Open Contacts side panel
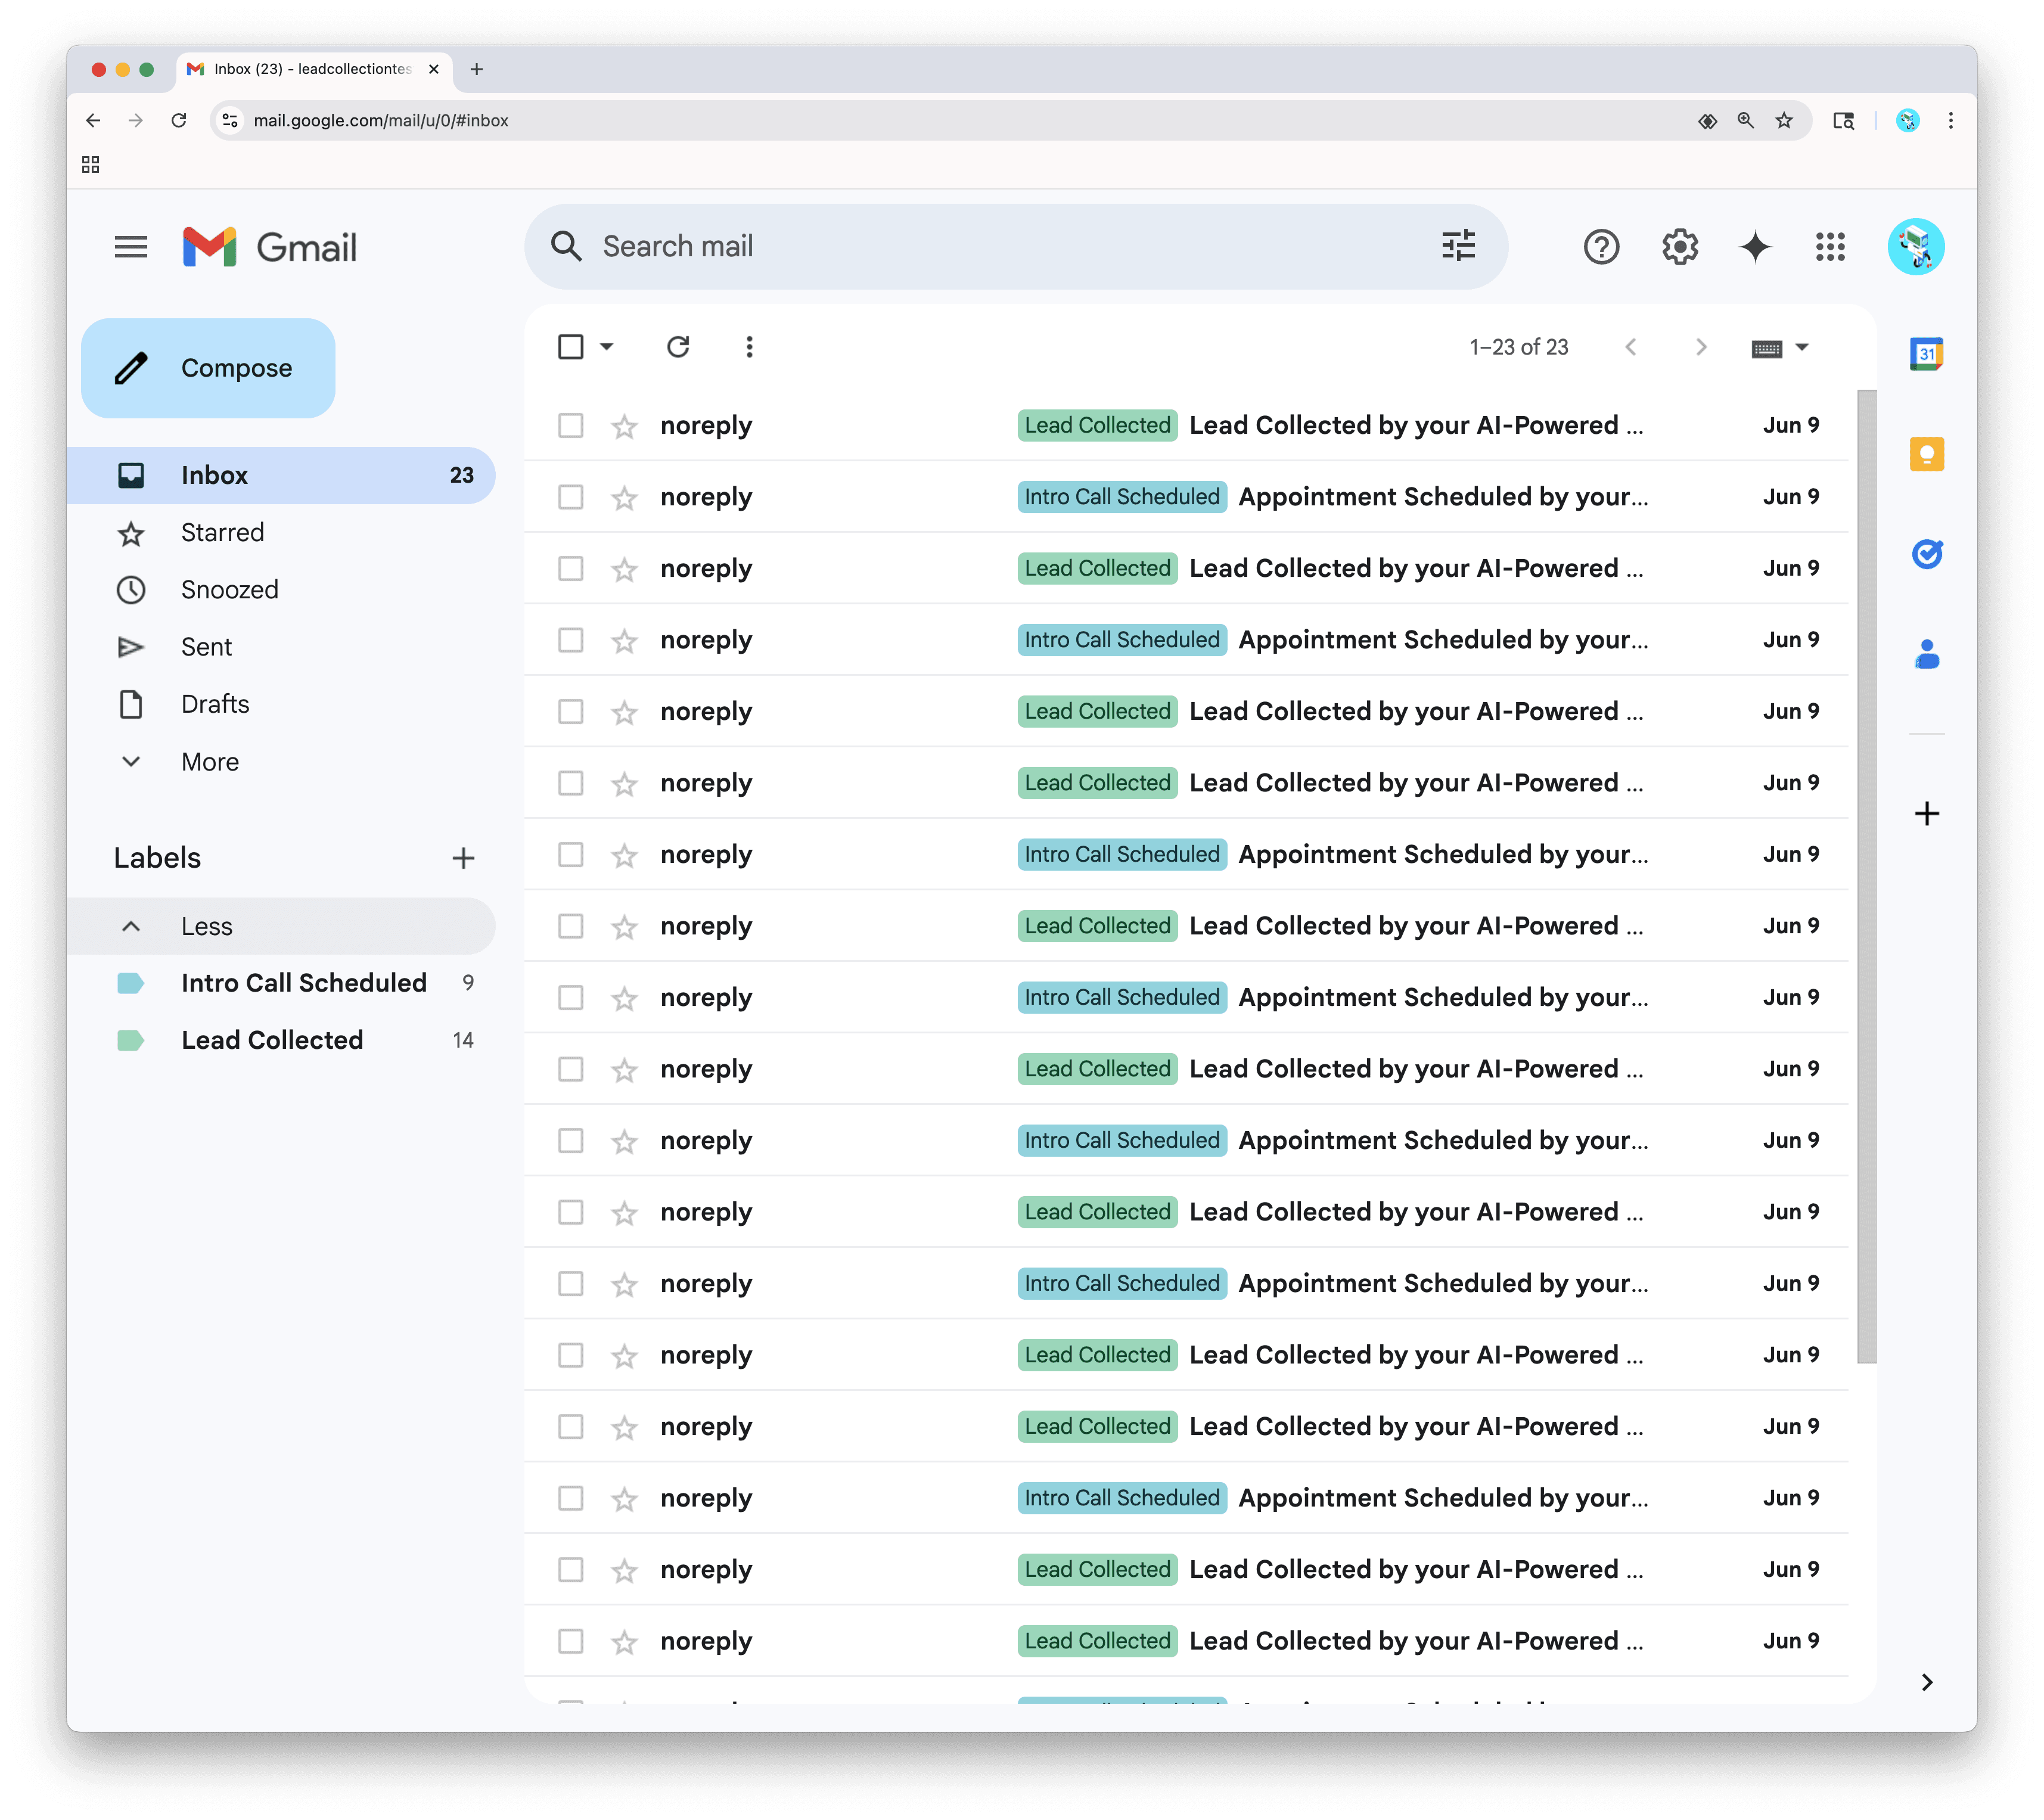The image size is (2044, 1820). [x=1926, y=654]
